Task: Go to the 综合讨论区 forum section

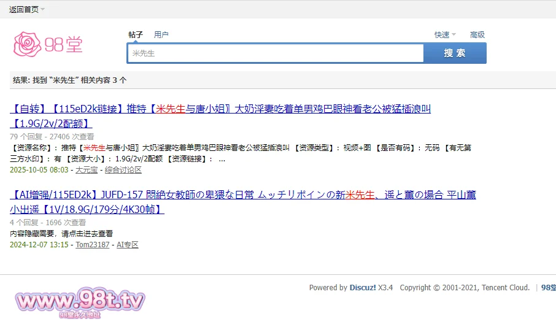Action: pos(123,169)
